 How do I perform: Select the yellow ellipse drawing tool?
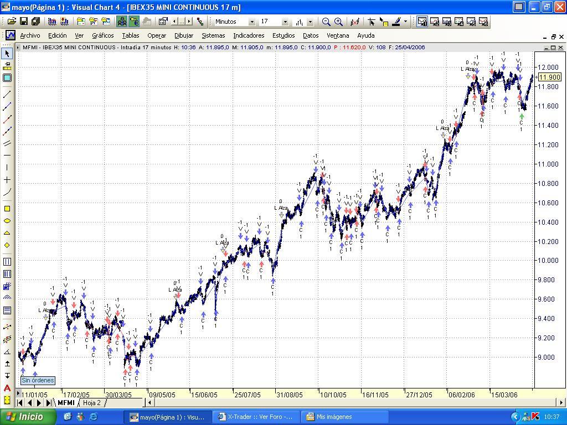tap(7, 221)
